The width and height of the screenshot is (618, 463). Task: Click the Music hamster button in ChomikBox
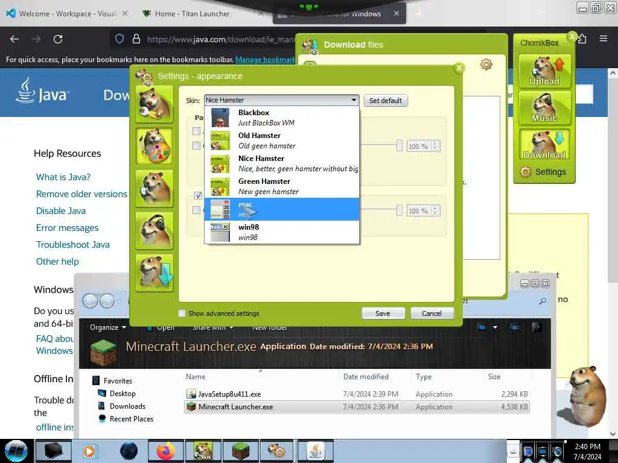(x=544, y=108)
